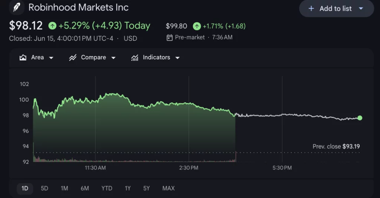Show the MAX time range
Viewport: 380px width, 198px height.
click(168, 188)
